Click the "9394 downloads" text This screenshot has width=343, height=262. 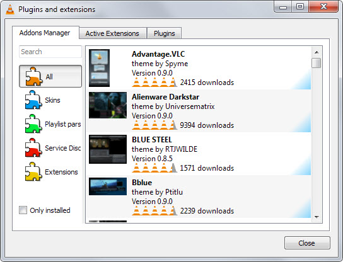tap(207, 125)
